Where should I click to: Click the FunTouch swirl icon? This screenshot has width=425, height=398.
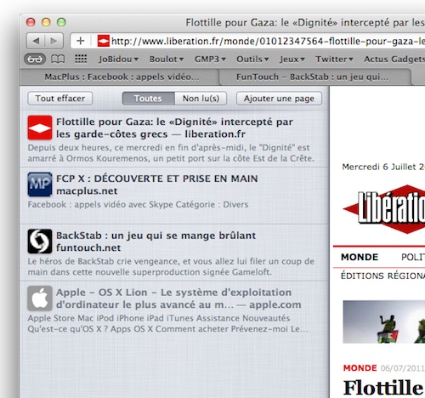click(40, 242)
